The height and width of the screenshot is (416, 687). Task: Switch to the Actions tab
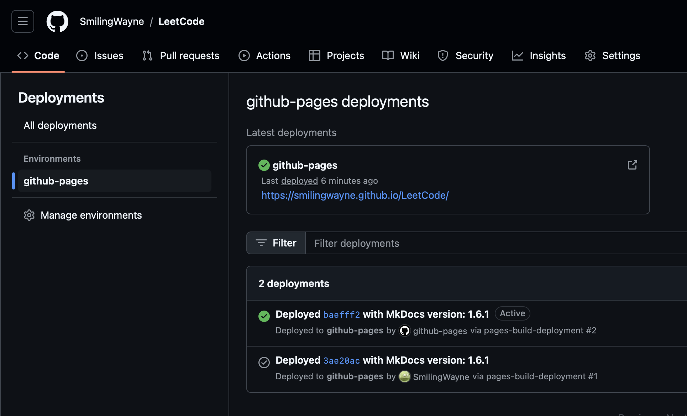(x=264, y=56)
